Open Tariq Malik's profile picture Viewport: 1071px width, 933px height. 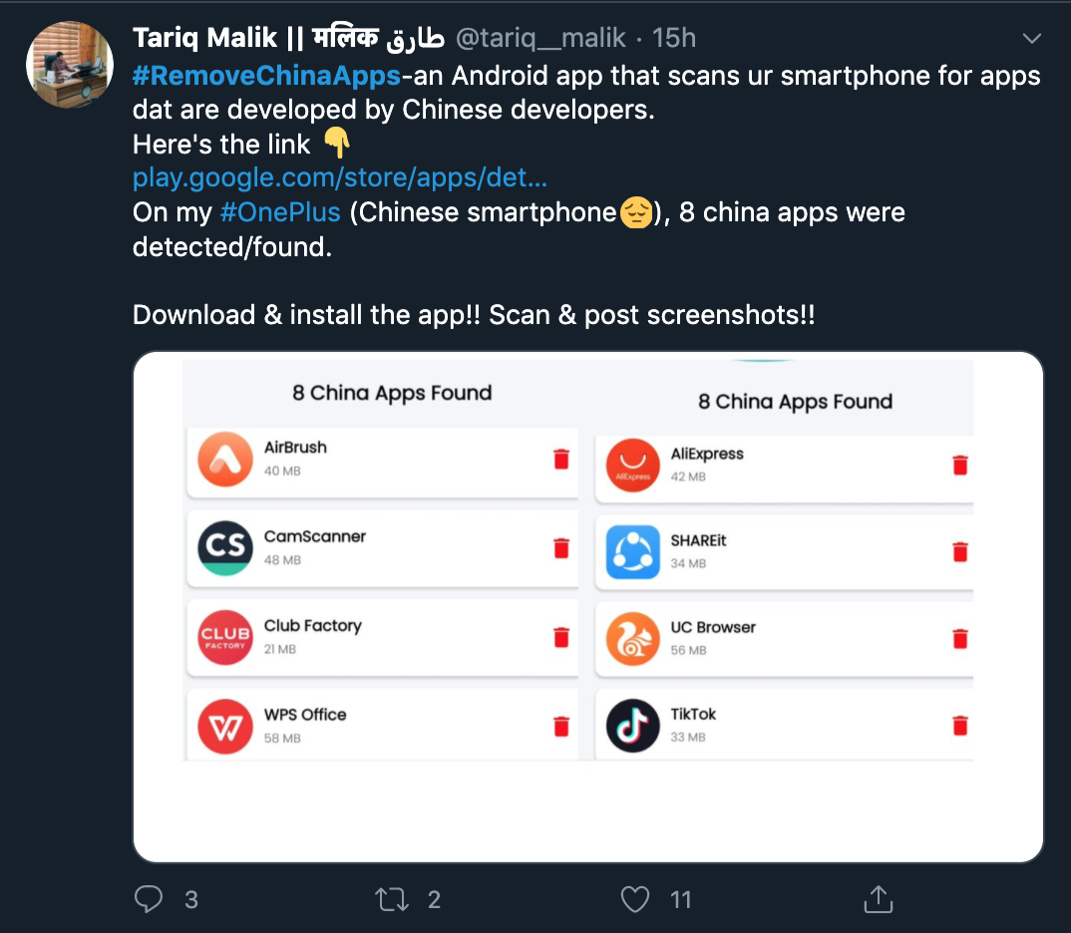point(67,65)
